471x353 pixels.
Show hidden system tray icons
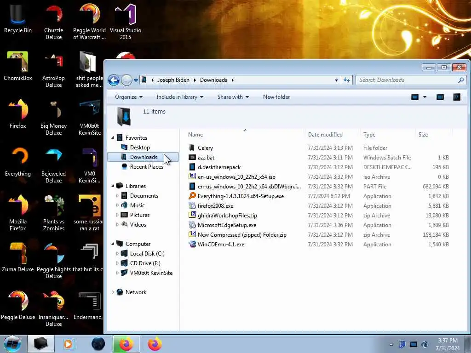[391, 344]
